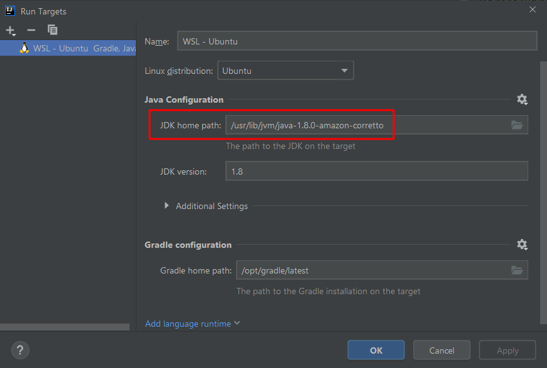The image size is (547, 368).
Task: Click the JDK home path input field
Action: point(376,125)
